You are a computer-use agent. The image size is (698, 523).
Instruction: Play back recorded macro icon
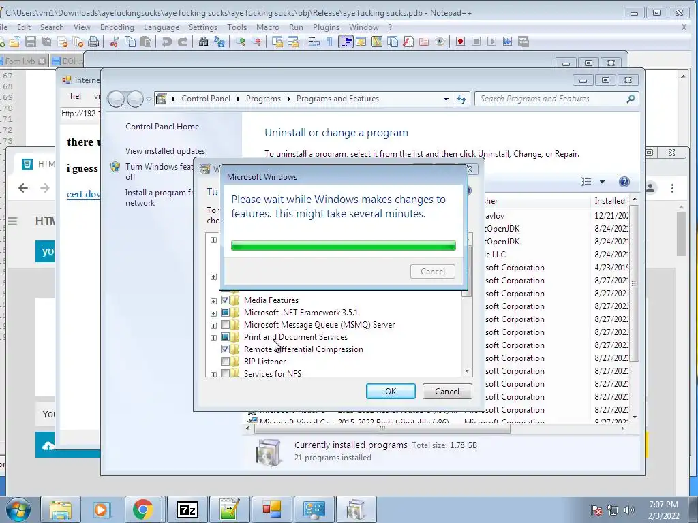(x=491, y=42)
